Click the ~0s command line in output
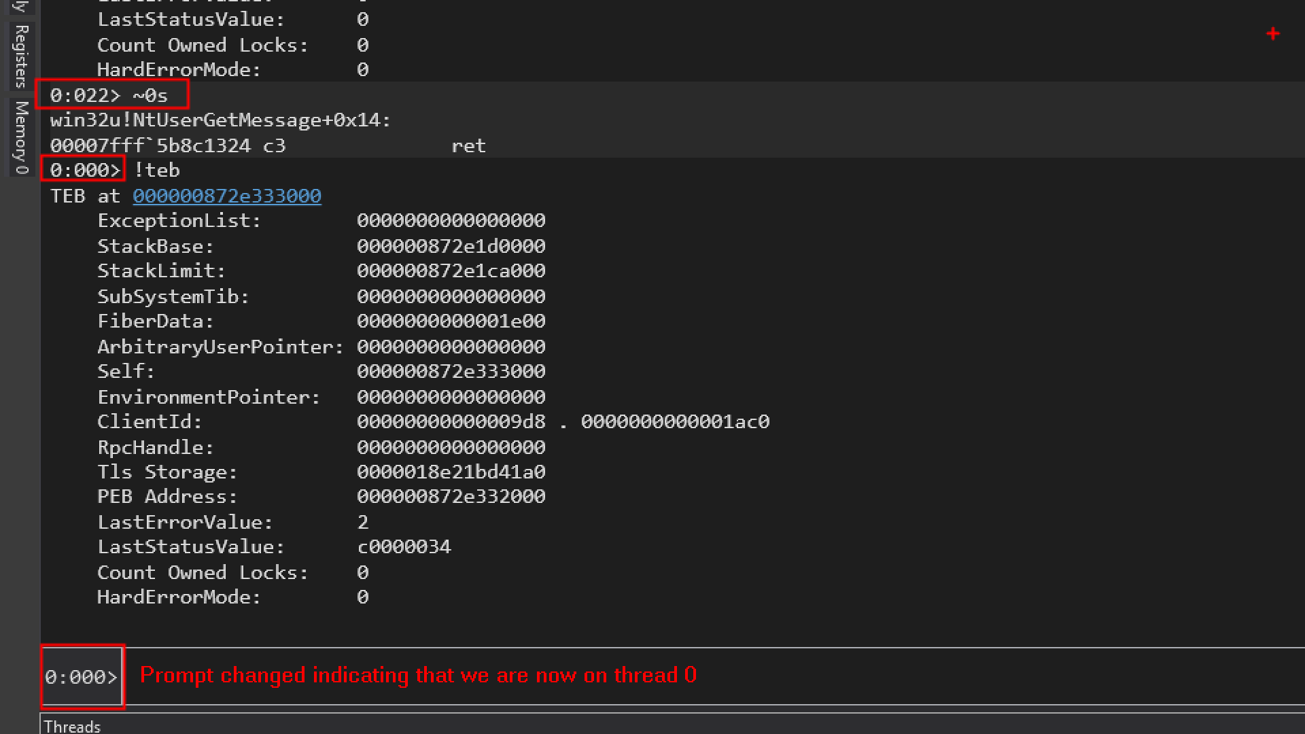1305x734 pixels. (x=150, y=95)
